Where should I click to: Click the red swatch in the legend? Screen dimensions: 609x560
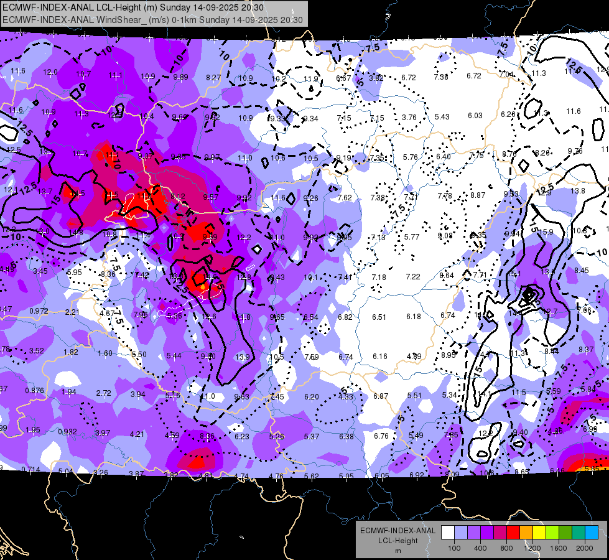click(x=513, y=533)
